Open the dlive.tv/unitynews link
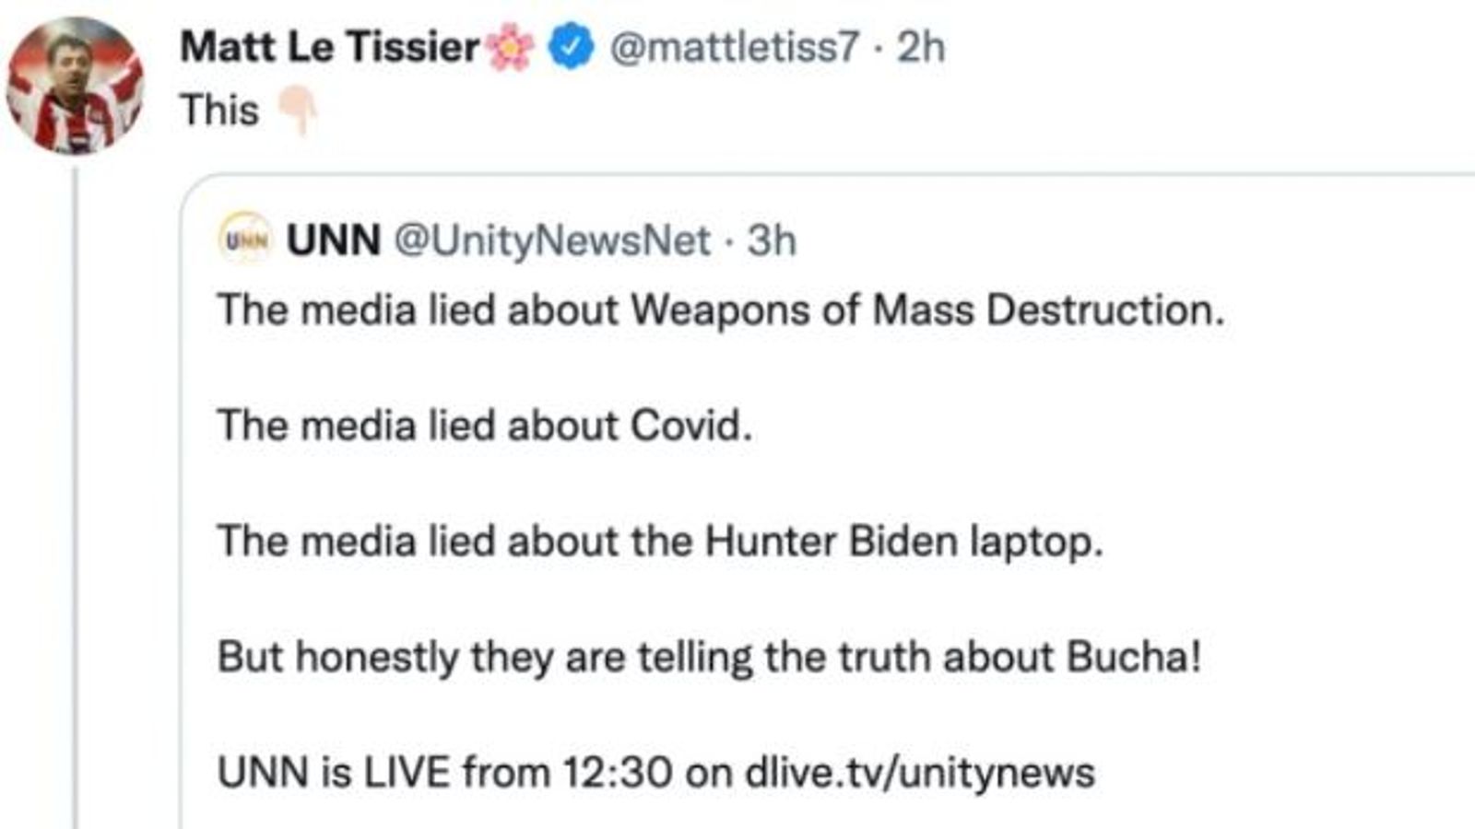 click(919, 772)
